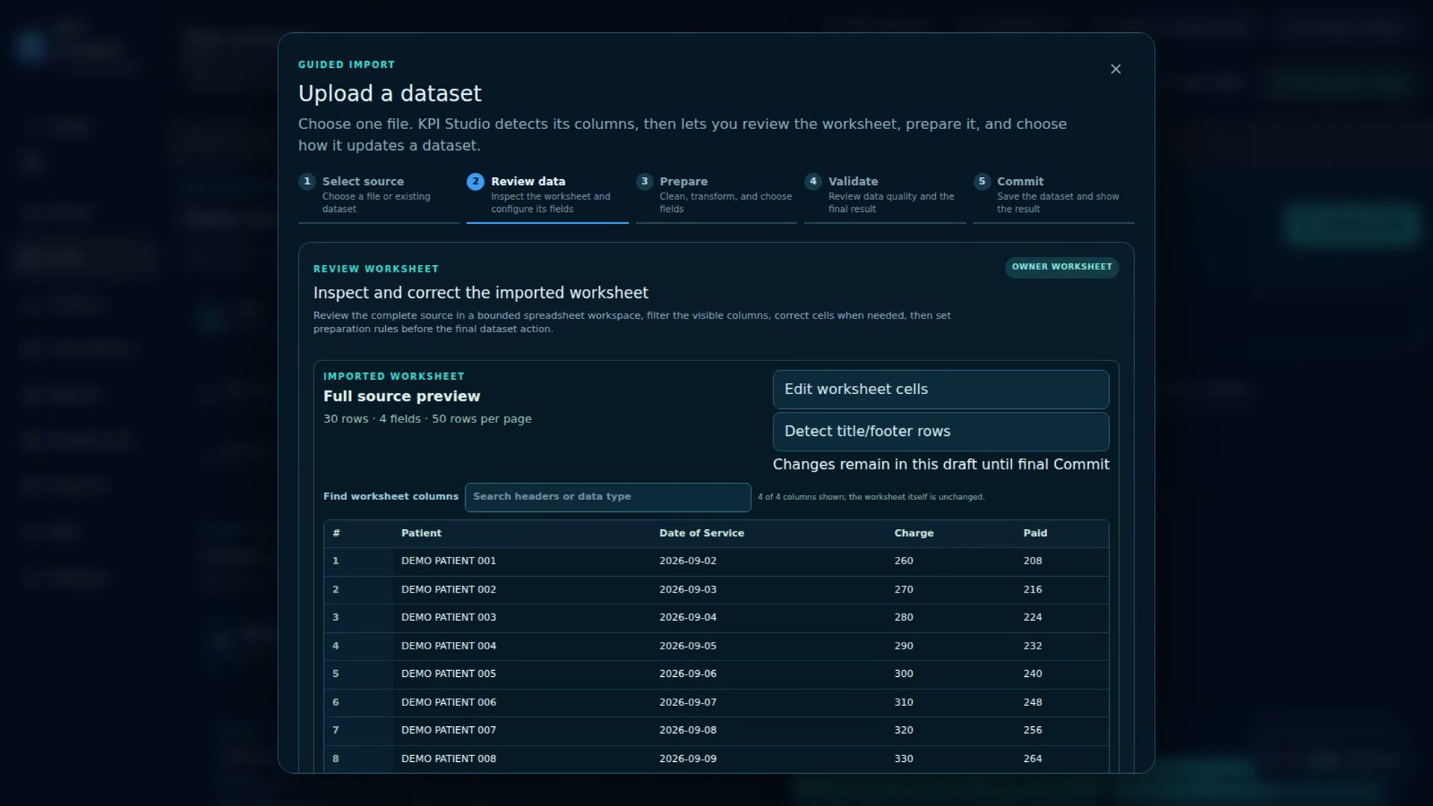Click the Owner Worksheet badge

[1061, 267]
